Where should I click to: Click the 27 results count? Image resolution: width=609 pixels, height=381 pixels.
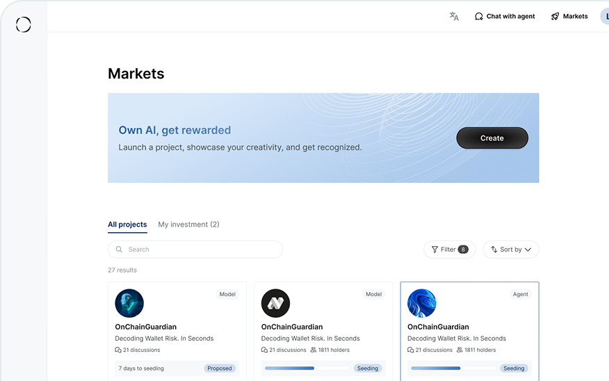click(122, 270)
